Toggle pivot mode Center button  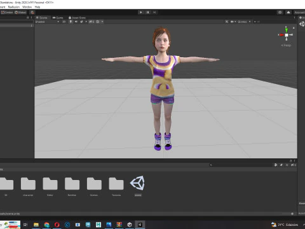tap(7, 13)
